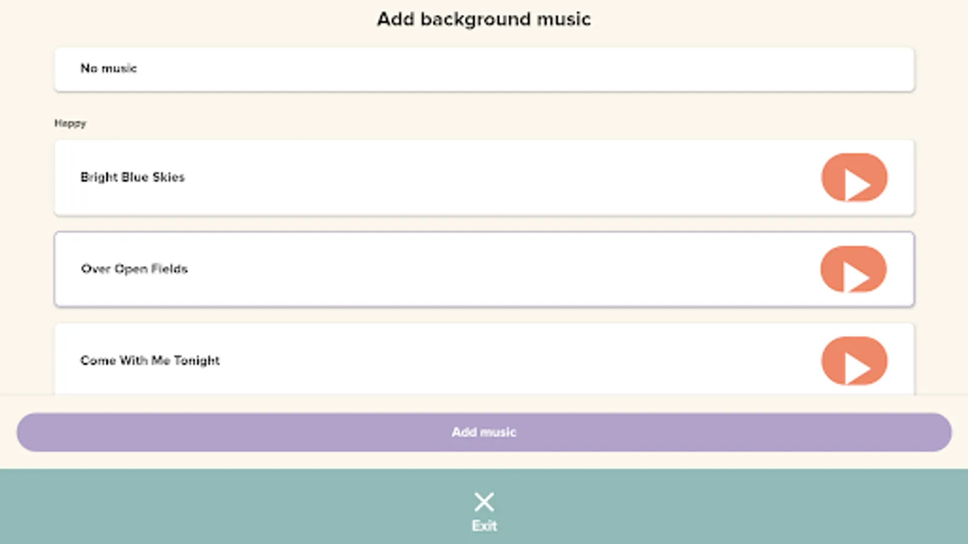968x544 pixels.
Task: Click the 'Over Open Fields' title text
Action: [x=134, y=269]
